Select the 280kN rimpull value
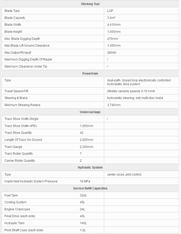181x234 pixels. (x=112, y=52)
